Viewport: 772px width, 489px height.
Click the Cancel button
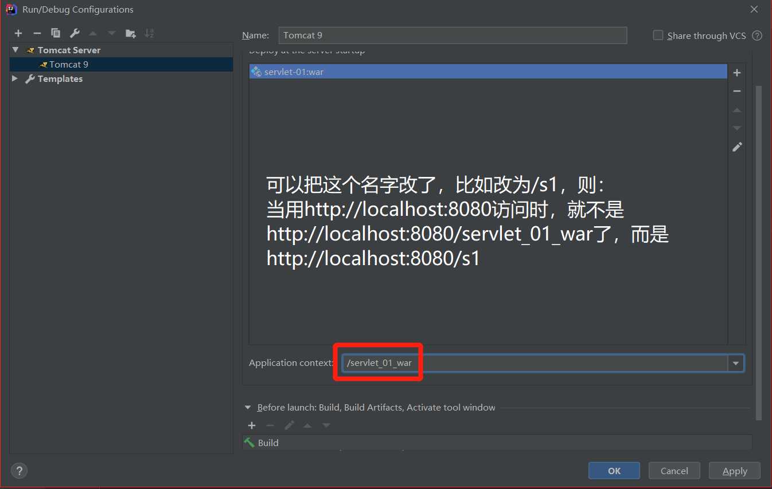[674, 471]
